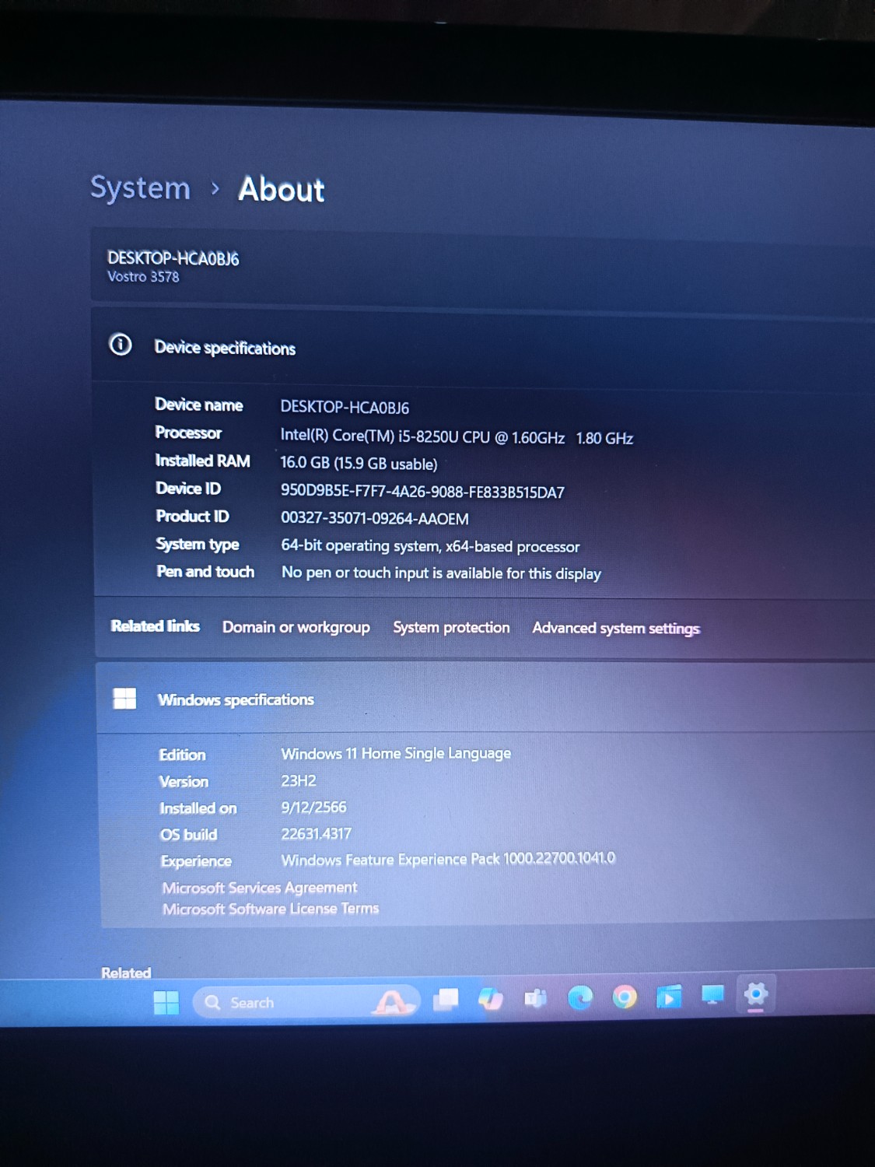Screen dimensions: 875x1167
Task: Click the Pen and touch value text
Action: 441,573
